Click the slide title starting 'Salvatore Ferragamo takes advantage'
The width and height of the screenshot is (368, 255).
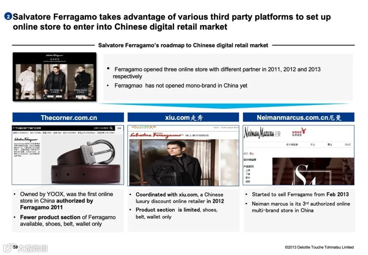[172, 21]
